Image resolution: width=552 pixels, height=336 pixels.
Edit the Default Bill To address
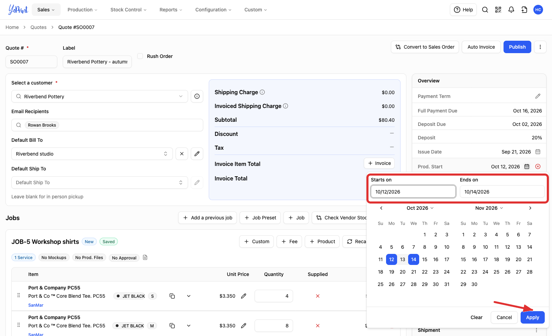pos(197,154)
